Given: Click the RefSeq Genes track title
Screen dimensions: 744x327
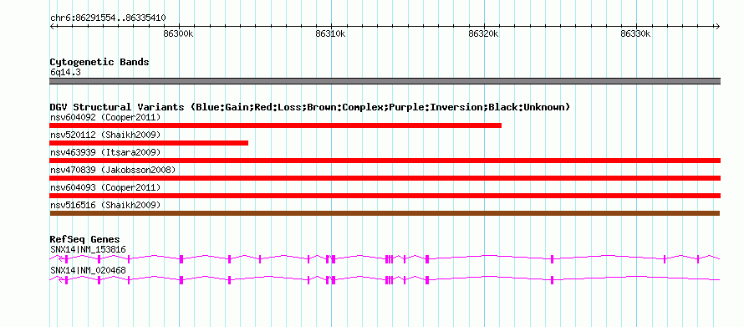Looking at the screenshot, I should [85, 239].
